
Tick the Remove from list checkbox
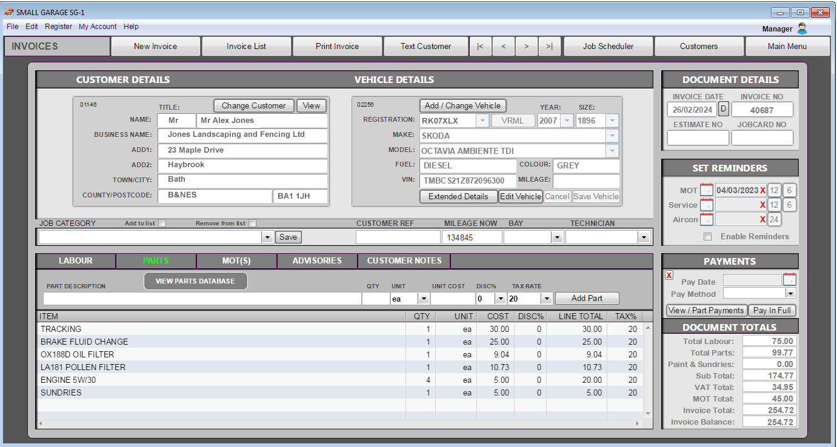pos(253,223)
